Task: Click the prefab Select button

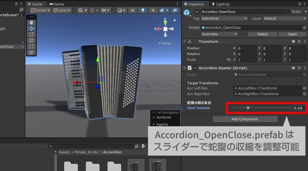Action: [x=262, y=34]
